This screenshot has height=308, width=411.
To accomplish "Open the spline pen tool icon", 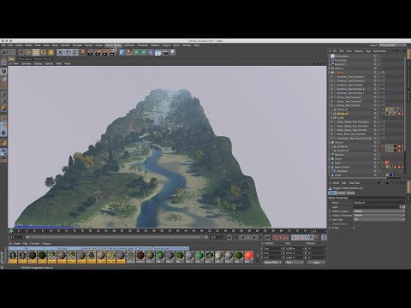I will click(x=129, y=52).
